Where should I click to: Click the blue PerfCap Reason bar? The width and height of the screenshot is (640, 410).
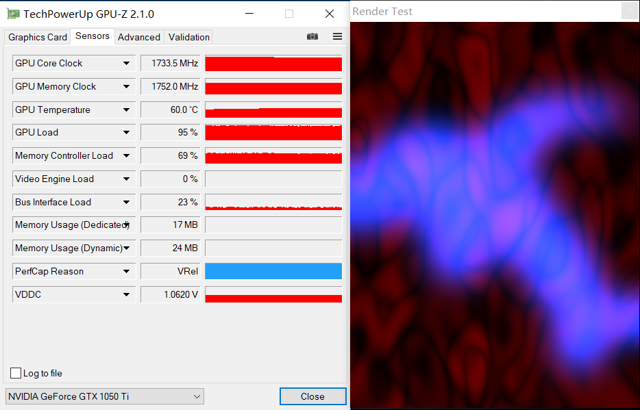click(x=273, y=272)
